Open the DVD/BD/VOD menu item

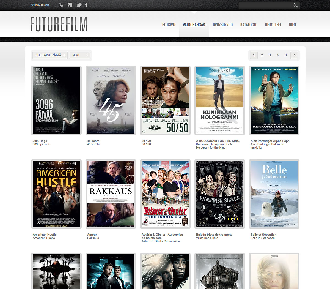(x=223, y=25)
